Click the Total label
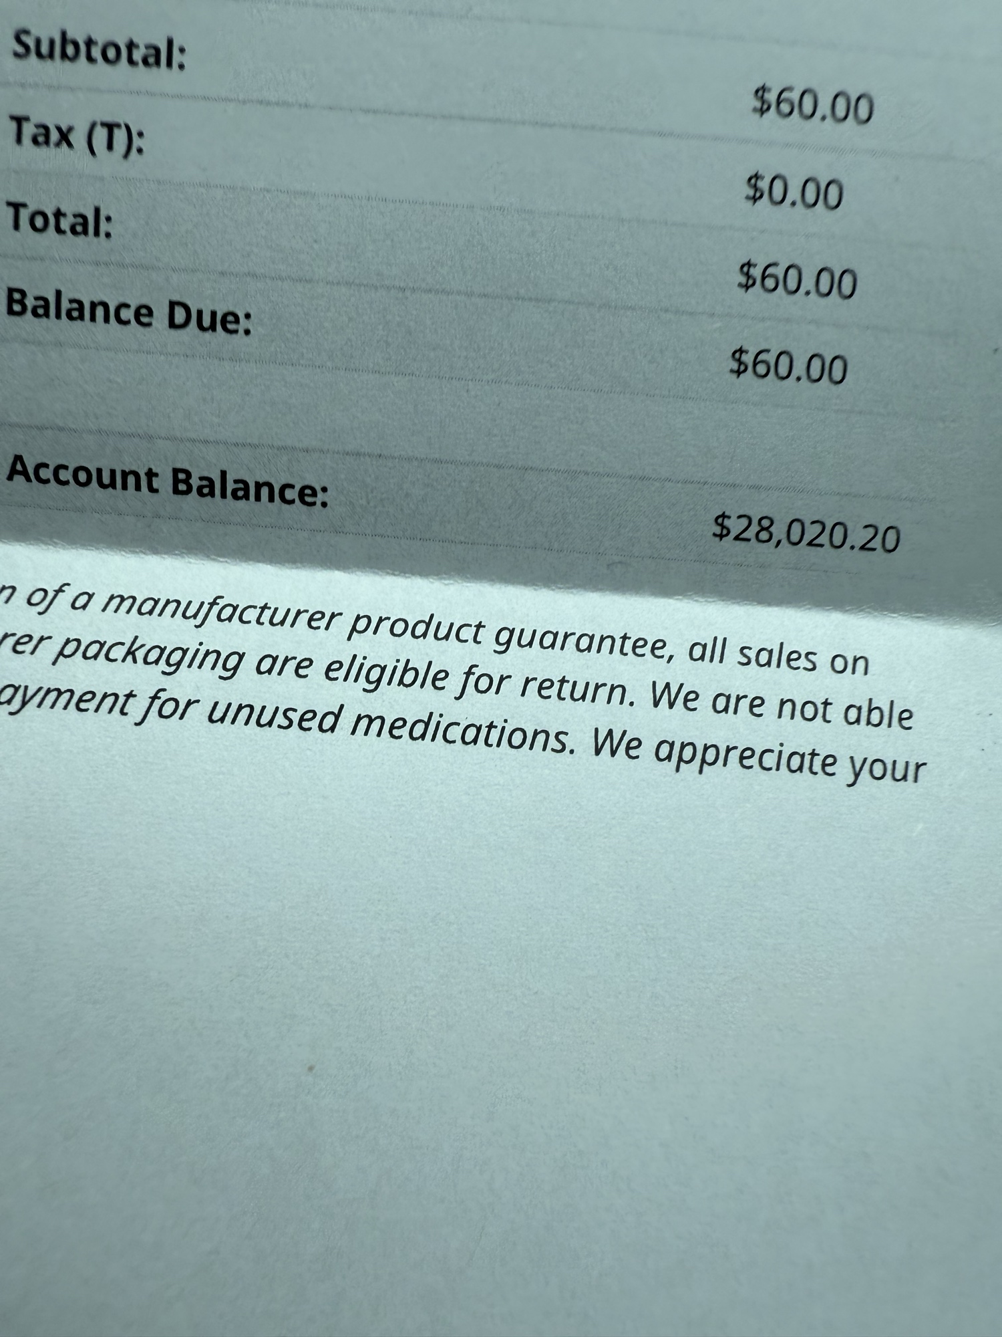1002x1337 pixels. pyautogui.click(x=60, y=220)
